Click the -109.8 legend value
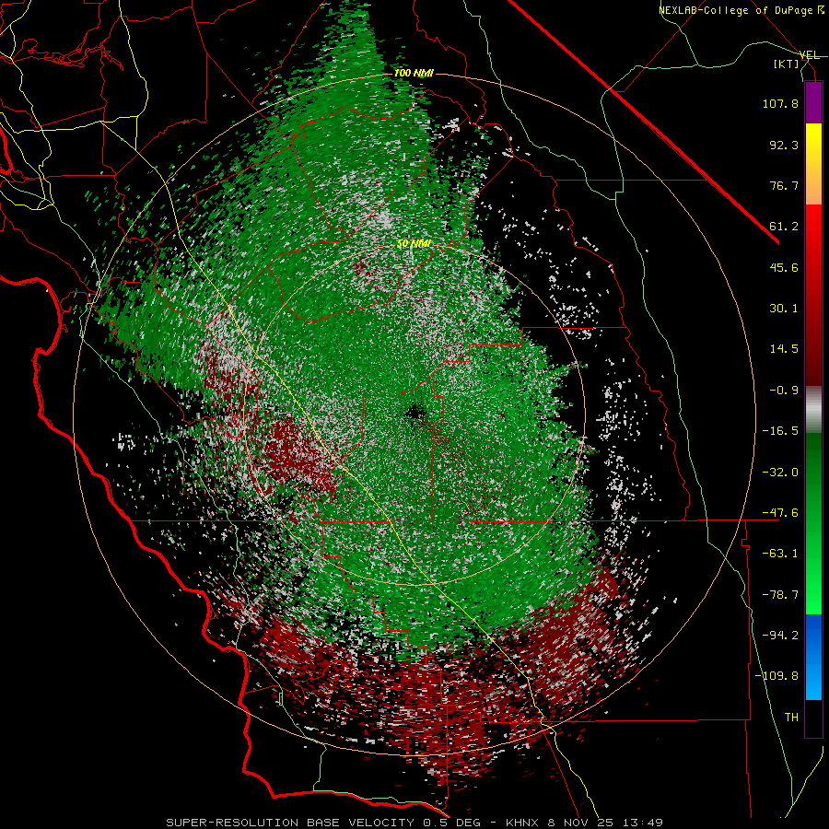 (x=776, y=676)
